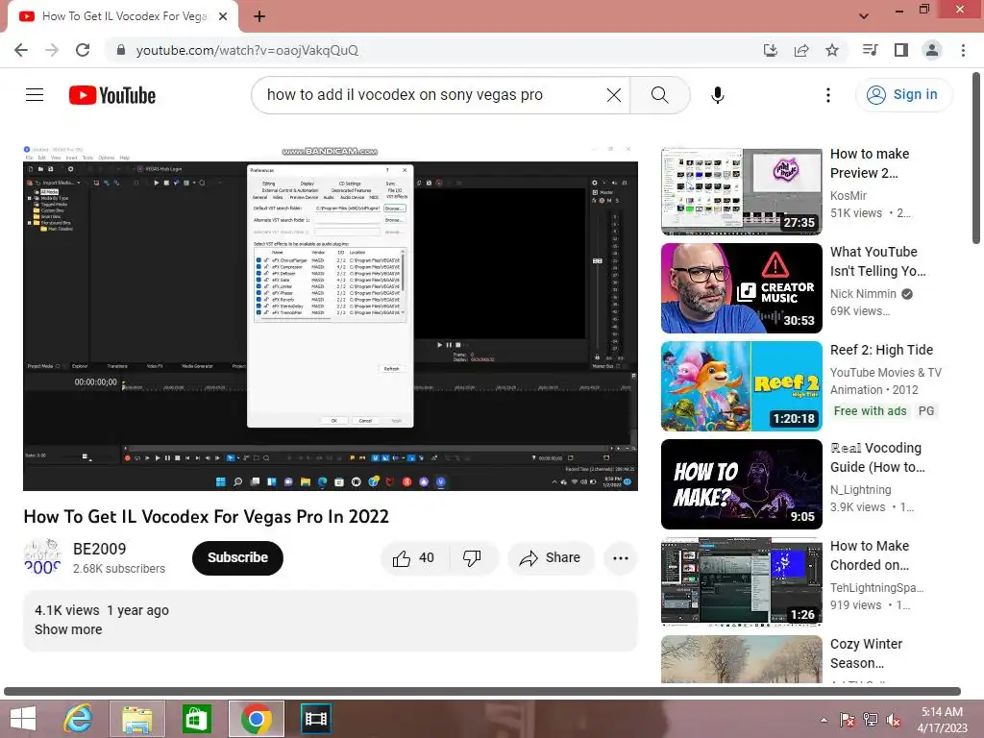Switch to the How To Get IL Vocodex tab
Image resolution: width=984 pixels, height=738 pixels.
pyautogui.click(x=124, y=16)
